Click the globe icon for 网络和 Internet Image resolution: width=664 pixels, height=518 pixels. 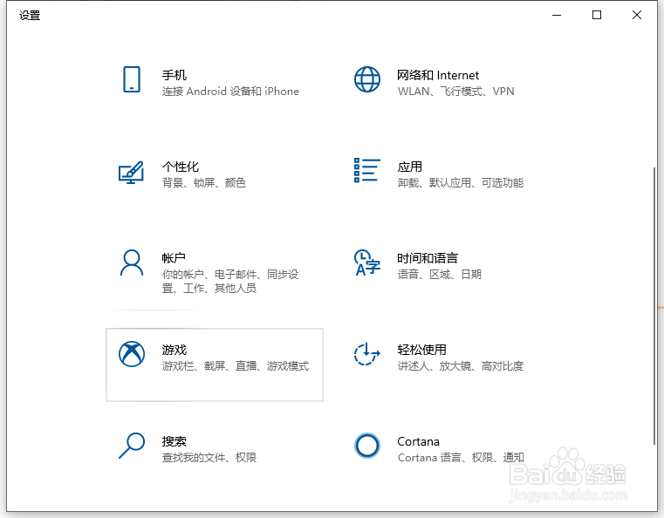(x=367, y=79)
